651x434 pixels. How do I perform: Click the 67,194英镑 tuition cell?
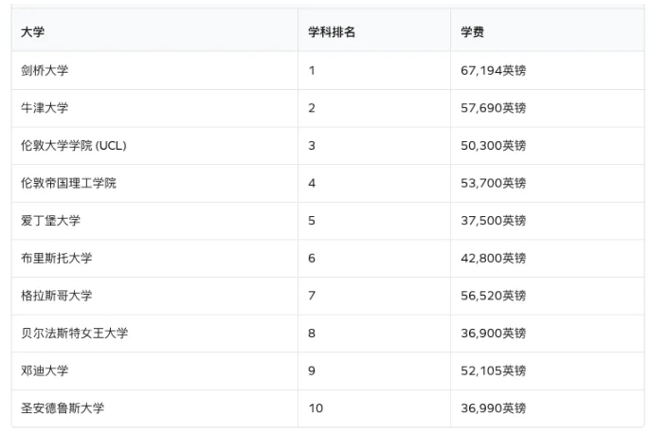[493, 70]
